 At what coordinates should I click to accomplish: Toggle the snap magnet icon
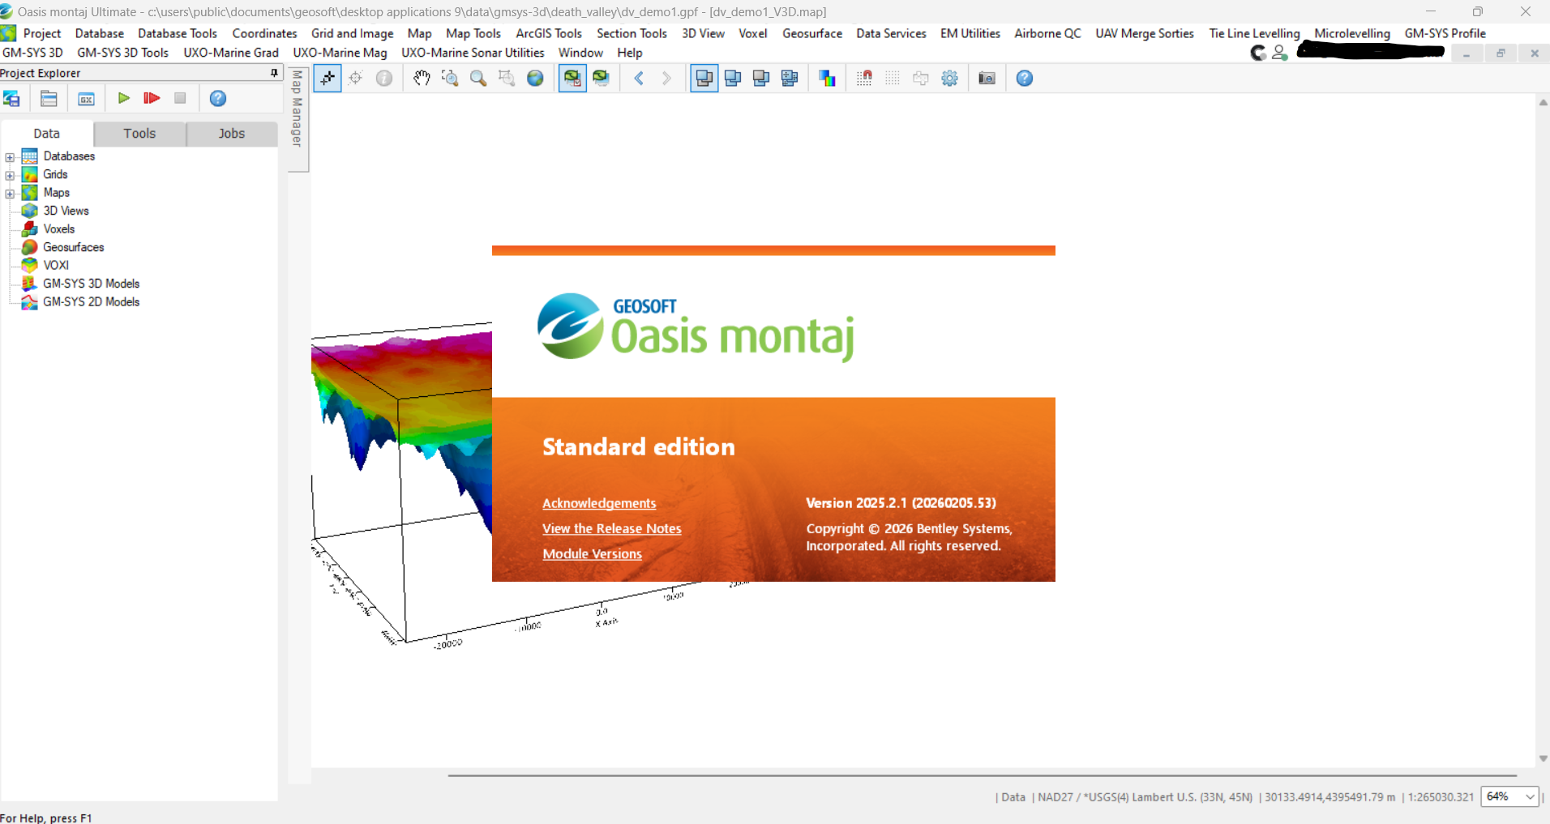pos(864,79)
